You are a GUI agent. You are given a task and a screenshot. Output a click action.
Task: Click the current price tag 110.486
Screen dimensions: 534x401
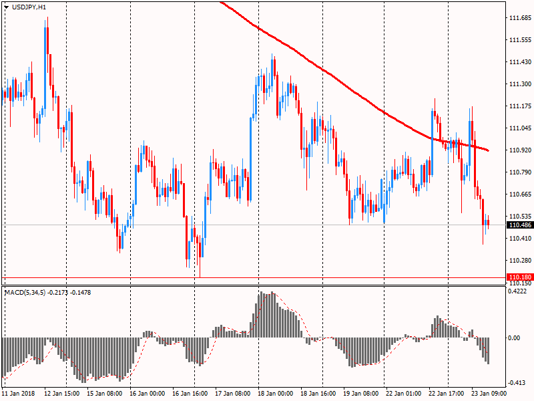point(520,225)
